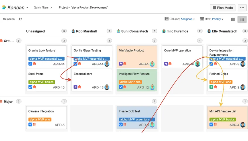Click critical priority flag on Steel frame card
This screenshot has height=141, width=248.
click(x=34, y=87)
